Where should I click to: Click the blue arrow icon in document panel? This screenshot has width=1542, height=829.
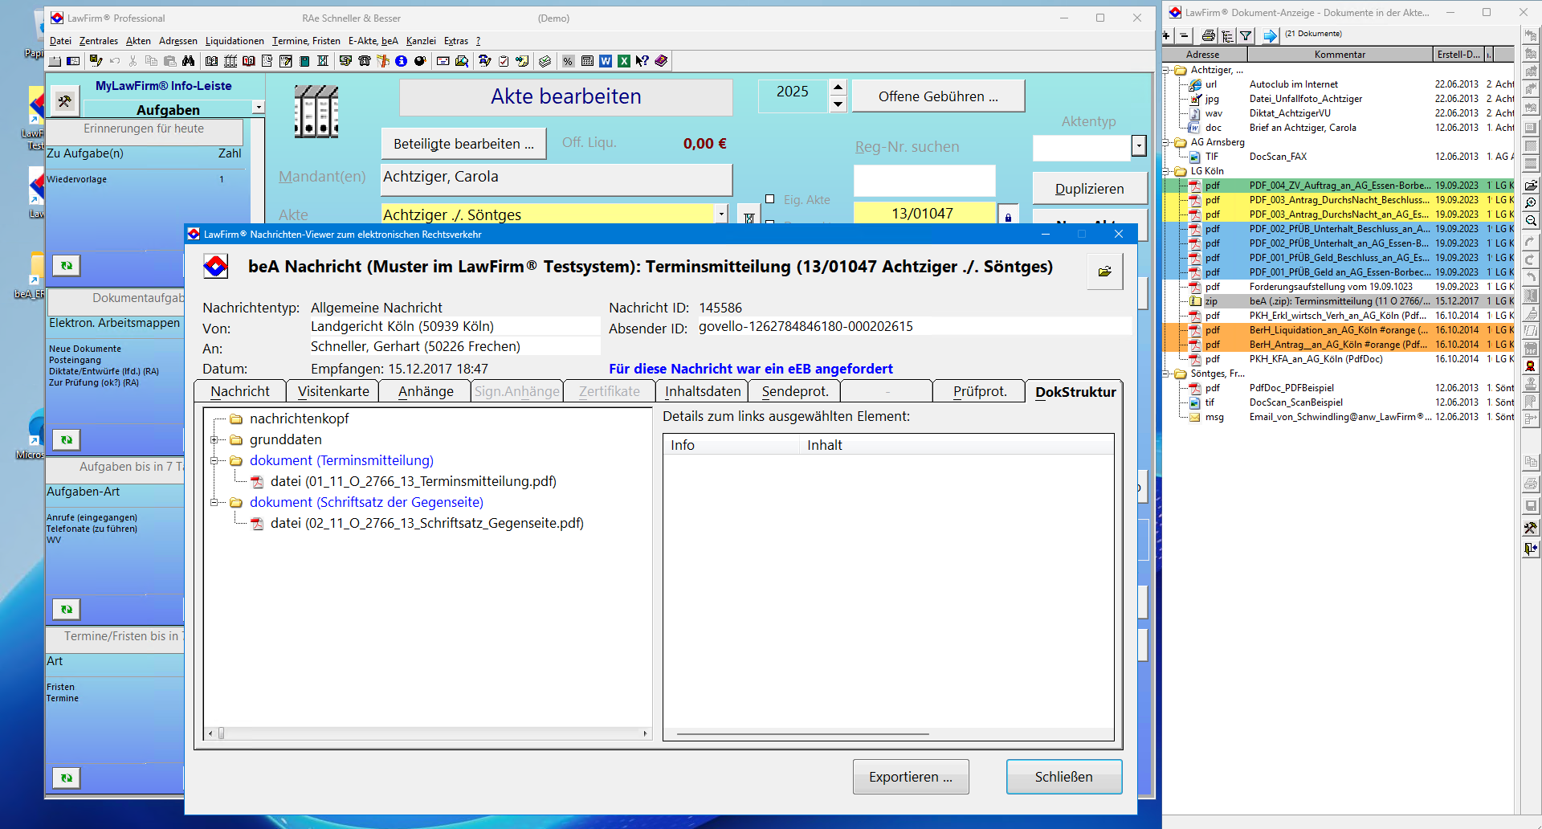[1270, 35]
